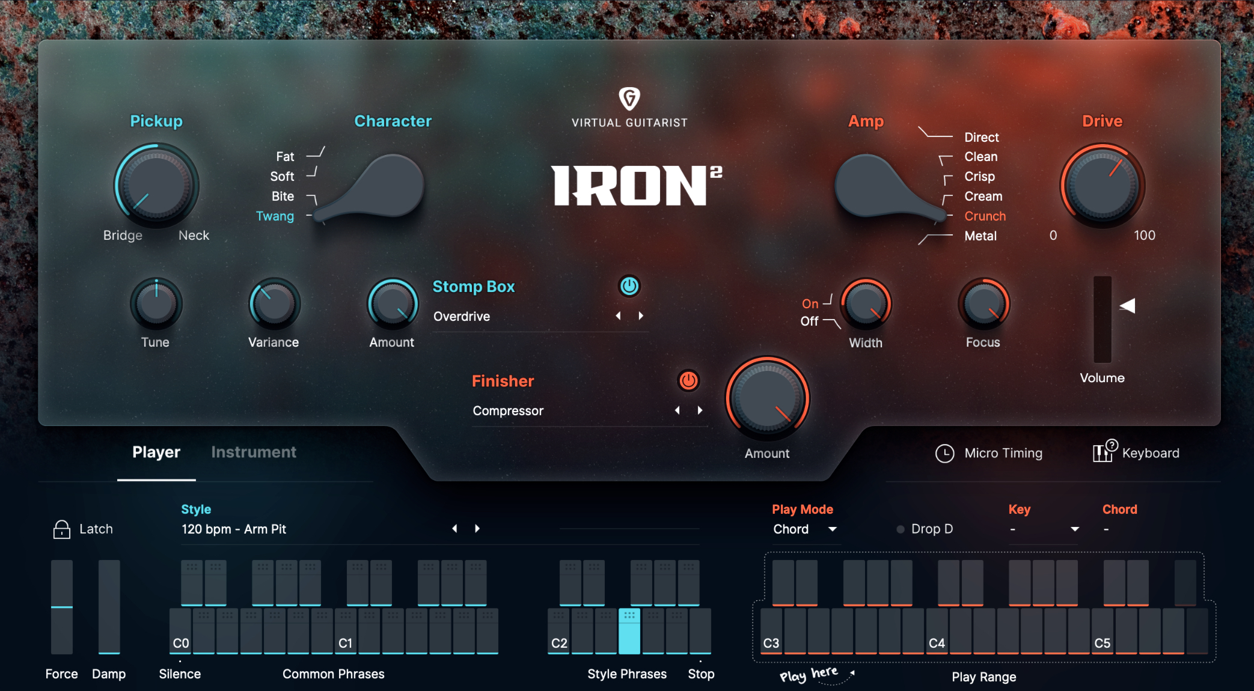1254x691 pixels.
Task: Click the Finisher Amount knob
Action: (768, 398)
